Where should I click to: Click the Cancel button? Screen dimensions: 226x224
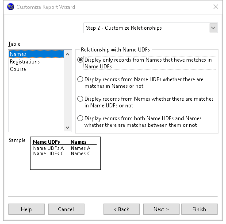[x=66, y=209]
